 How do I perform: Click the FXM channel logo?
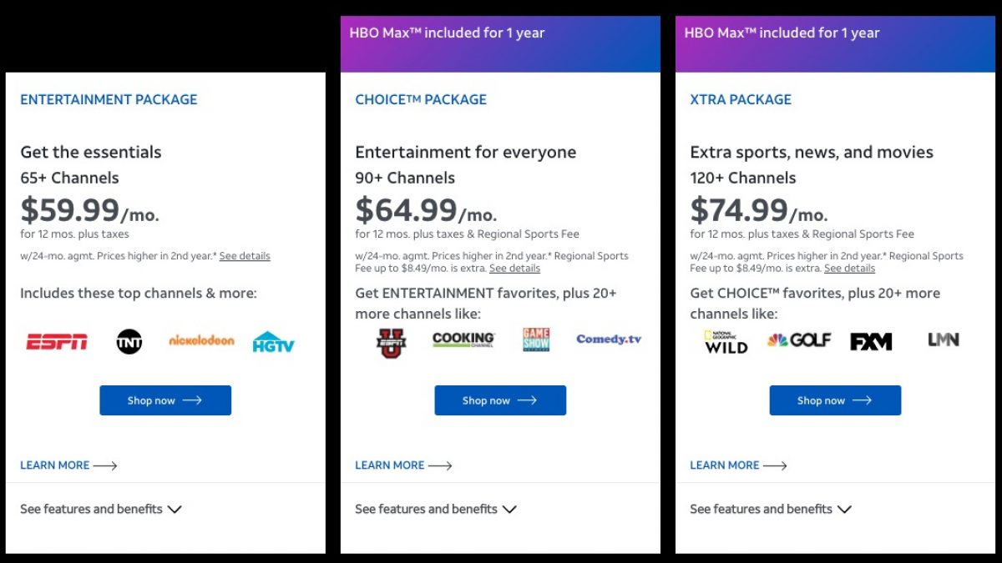[871, 341]
